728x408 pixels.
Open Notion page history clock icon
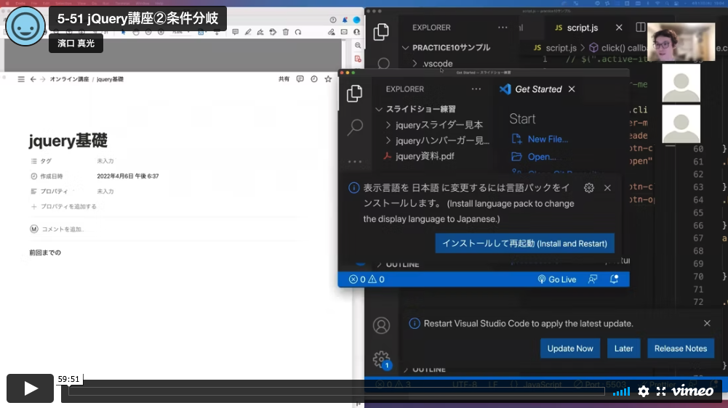314,79
